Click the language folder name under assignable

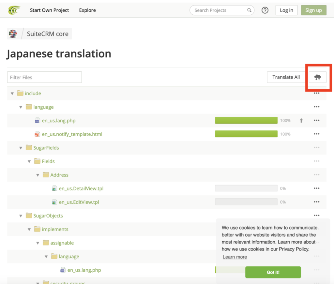coord(69,257)
